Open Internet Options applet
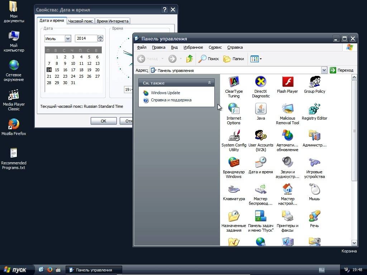The height and width of the screenshot is (275, 367). pyautogui.click(x=234, y=114)
